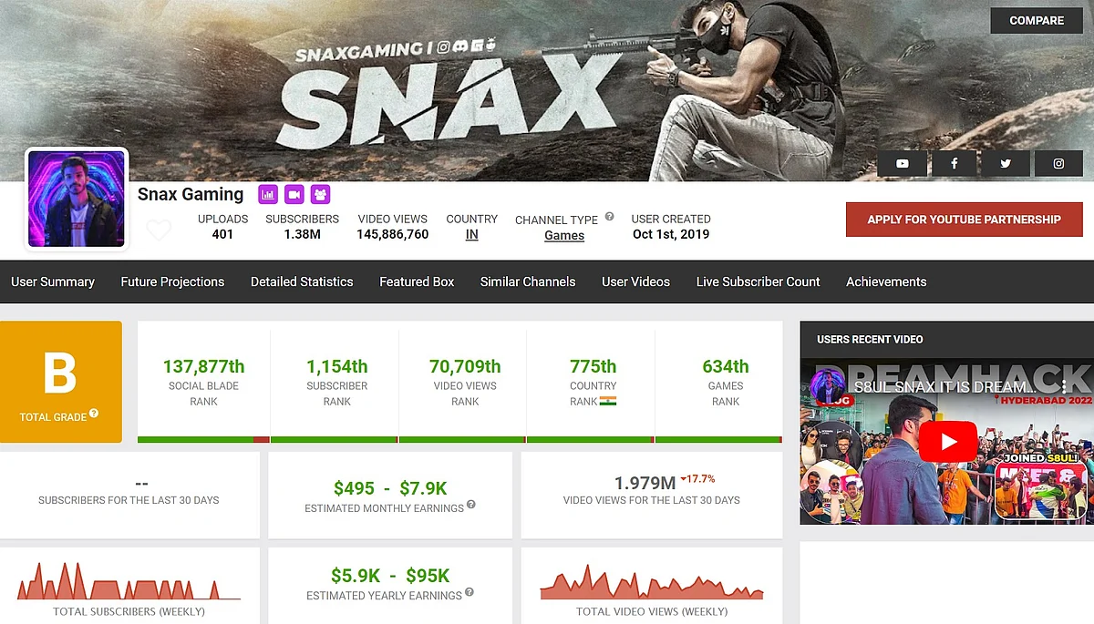The image size is (1094, 624).
Task: Click the purple bar chart badge icon
Action: click(268, 194)
